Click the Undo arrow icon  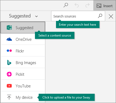coord(77,5)
